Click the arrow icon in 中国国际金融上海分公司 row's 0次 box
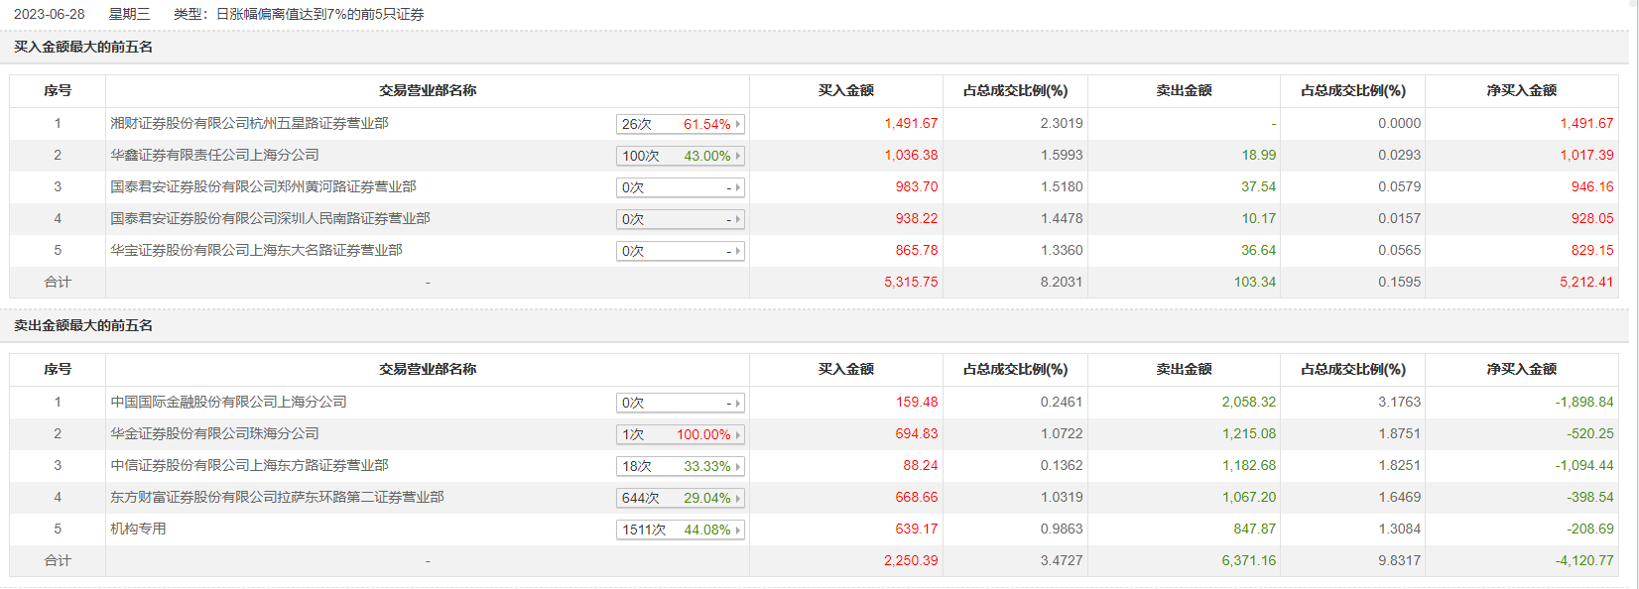Screen dimensions: 1639x589 pos(738,403)
